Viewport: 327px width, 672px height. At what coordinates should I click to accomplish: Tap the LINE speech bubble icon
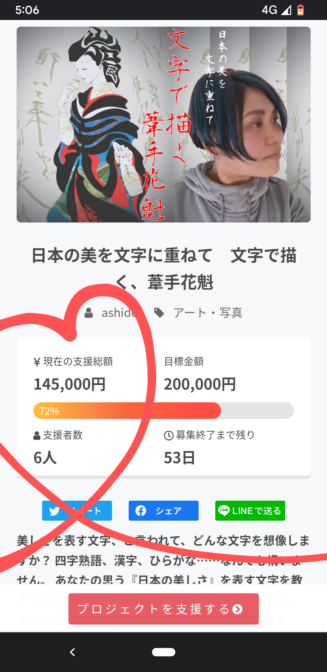click(224, 511)
